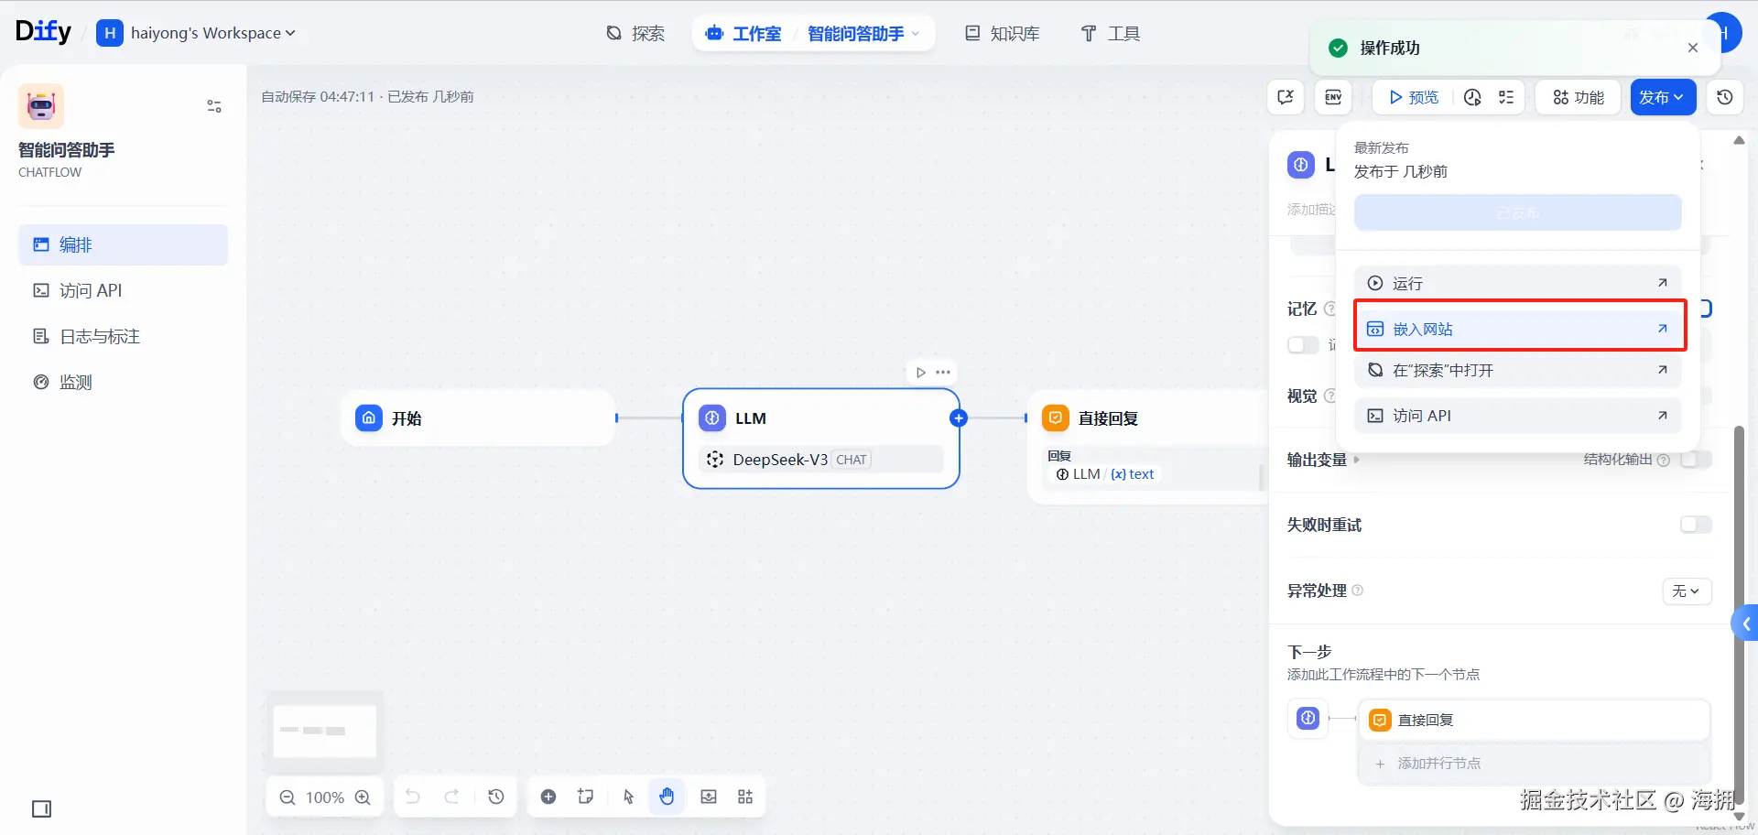
Task: Add a new node with the plus icon
Action: [x=548, y=796]
